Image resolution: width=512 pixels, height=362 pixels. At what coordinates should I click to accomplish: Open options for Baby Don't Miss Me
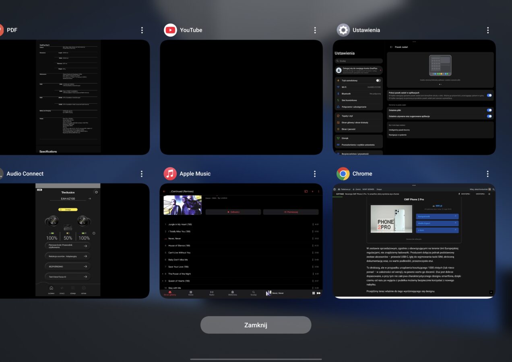313,260
